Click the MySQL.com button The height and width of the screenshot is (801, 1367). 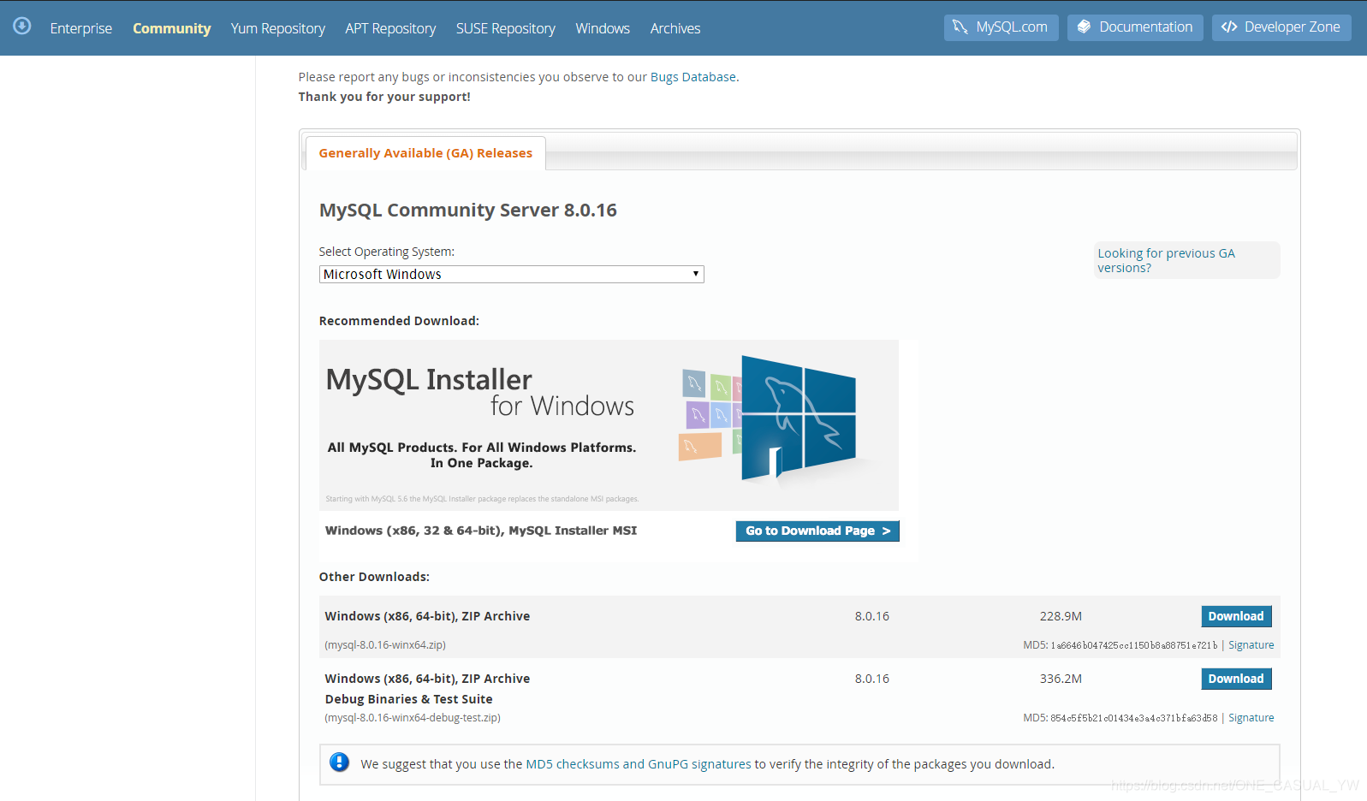1001,27
